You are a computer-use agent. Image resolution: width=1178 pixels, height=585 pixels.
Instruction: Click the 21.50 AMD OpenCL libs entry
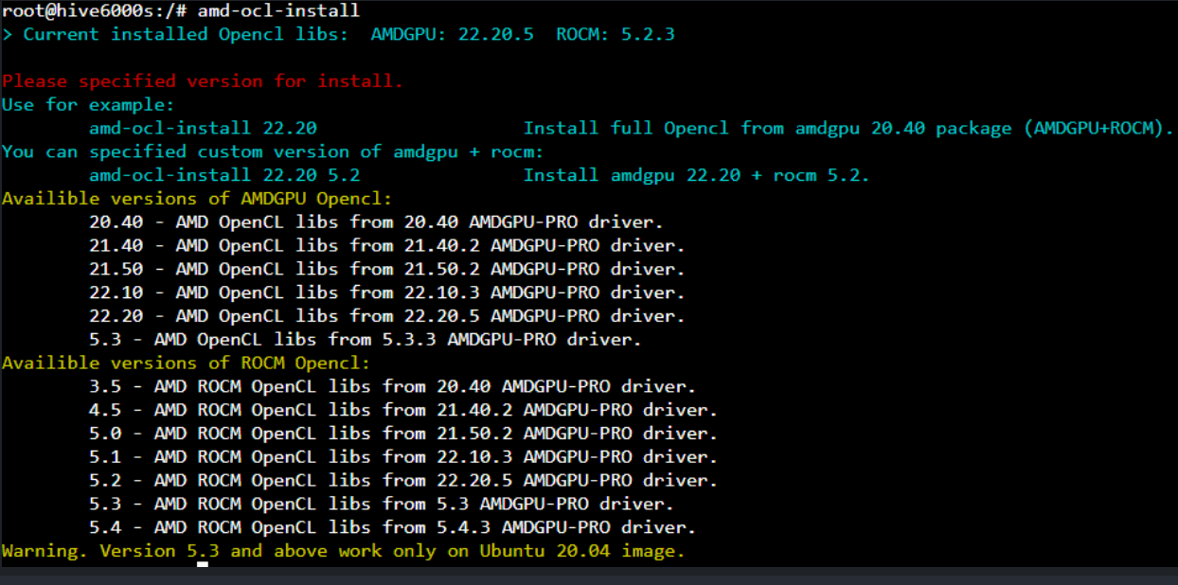click(x=386, y=270)
